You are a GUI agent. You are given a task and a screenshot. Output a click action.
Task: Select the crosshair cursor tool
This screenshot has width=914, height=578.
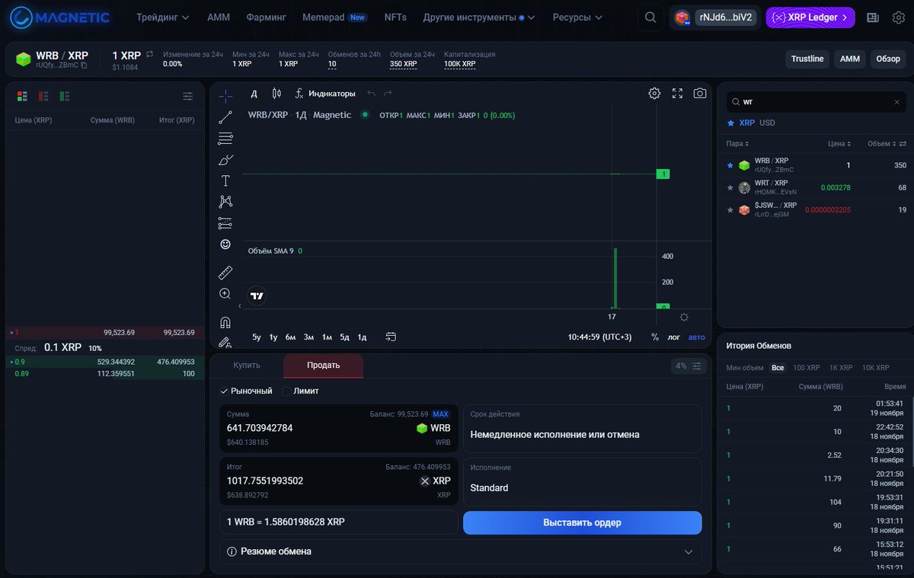pos(225,96)
